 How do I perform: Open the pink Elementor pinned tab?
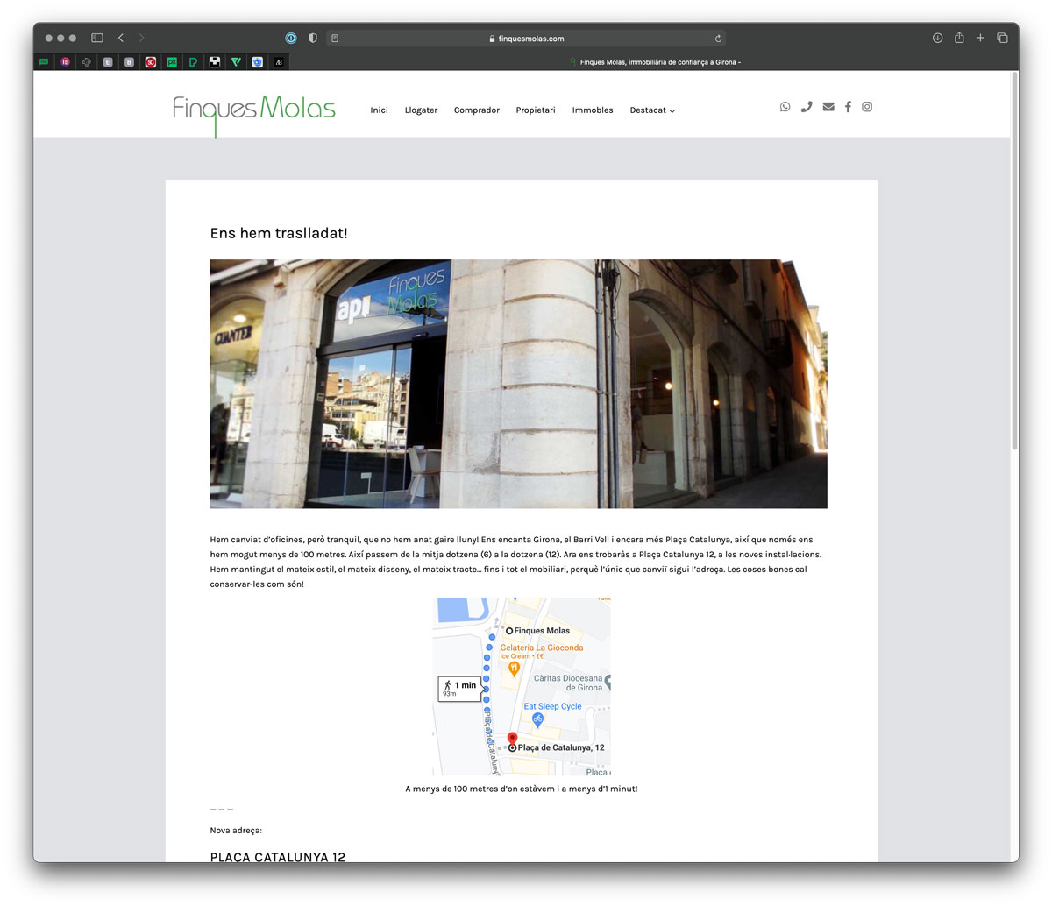(65, 62)
